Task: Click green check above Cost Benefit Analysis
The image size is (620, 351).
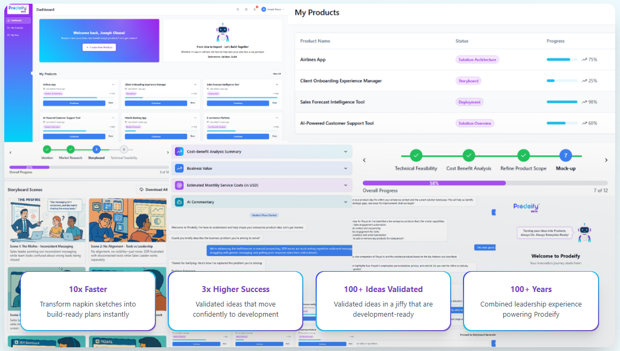Action: (x=468, y=156)
